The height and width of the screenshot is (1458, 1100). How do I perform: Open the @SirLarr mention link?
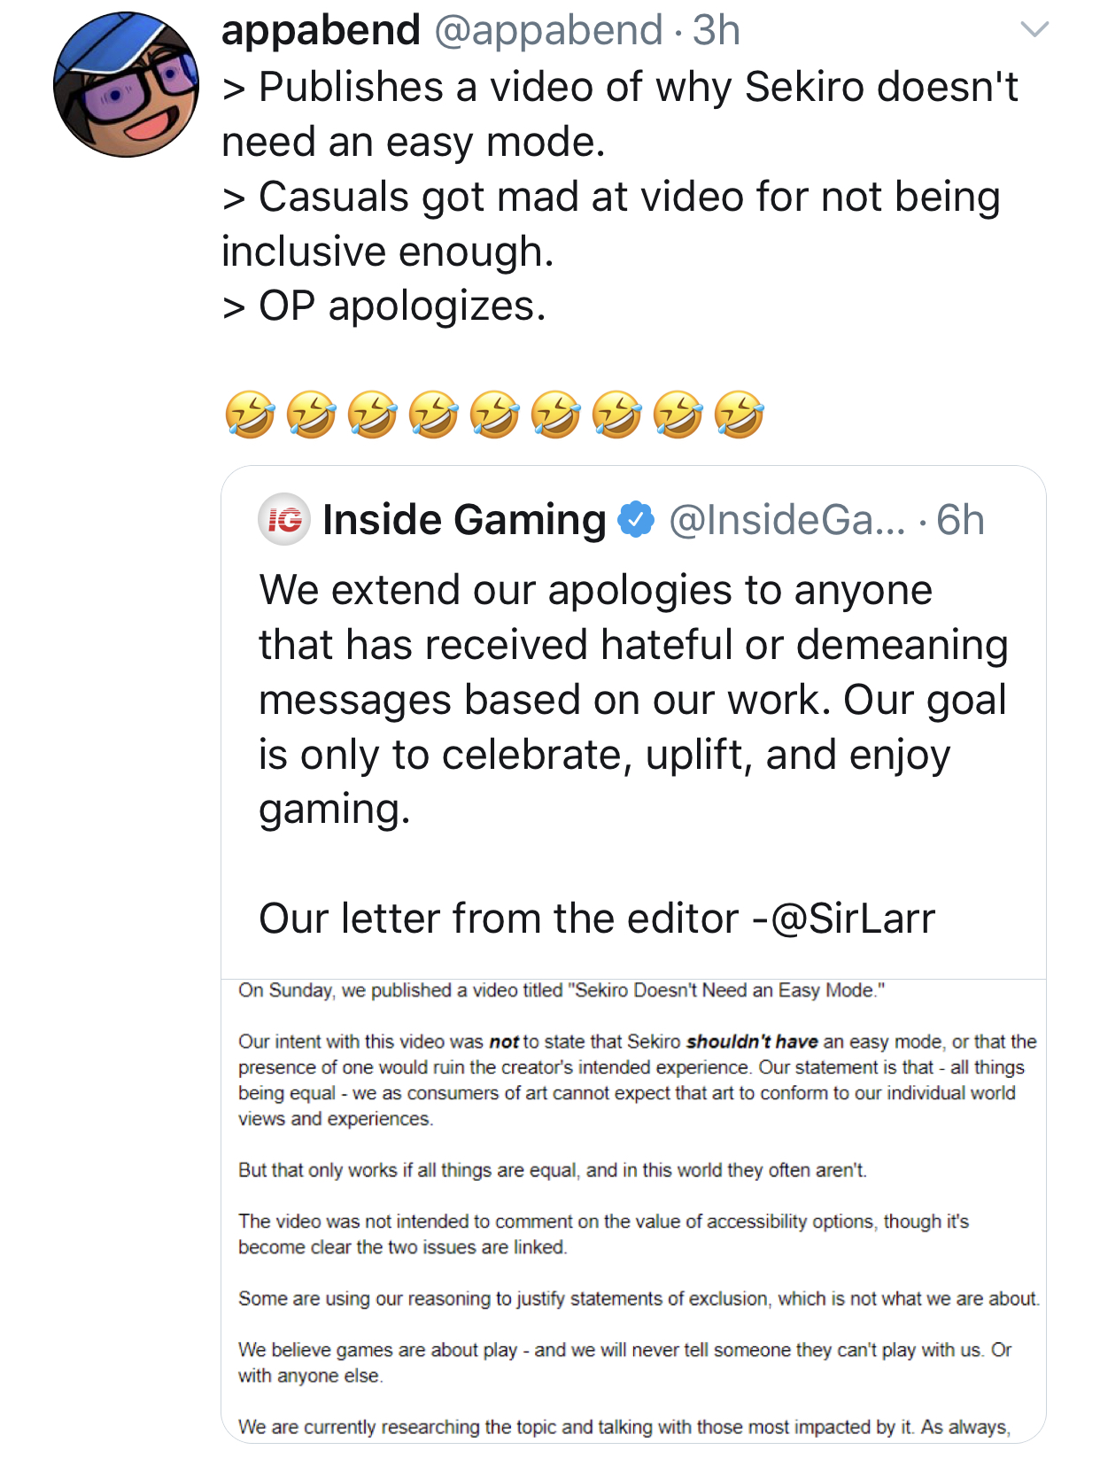coord(853,919)
